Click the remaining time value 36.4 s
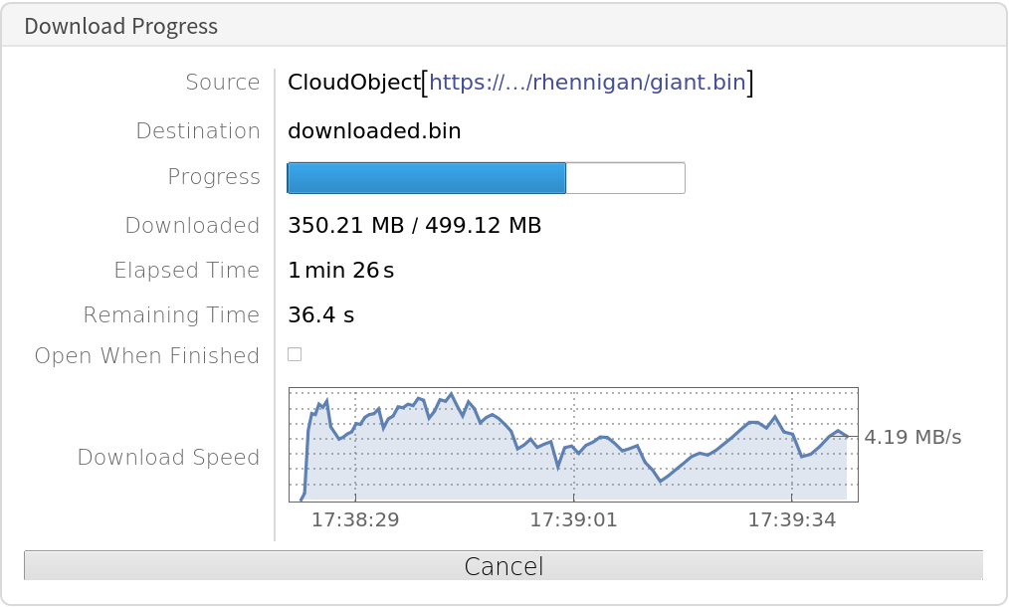1009x607 pixels. (x=320, y=315)
